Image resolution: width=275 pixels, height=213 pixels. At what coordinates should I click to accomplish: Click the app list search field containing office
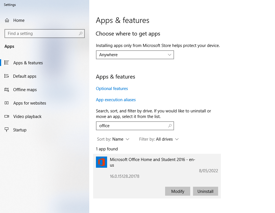(x=135, y=126)
